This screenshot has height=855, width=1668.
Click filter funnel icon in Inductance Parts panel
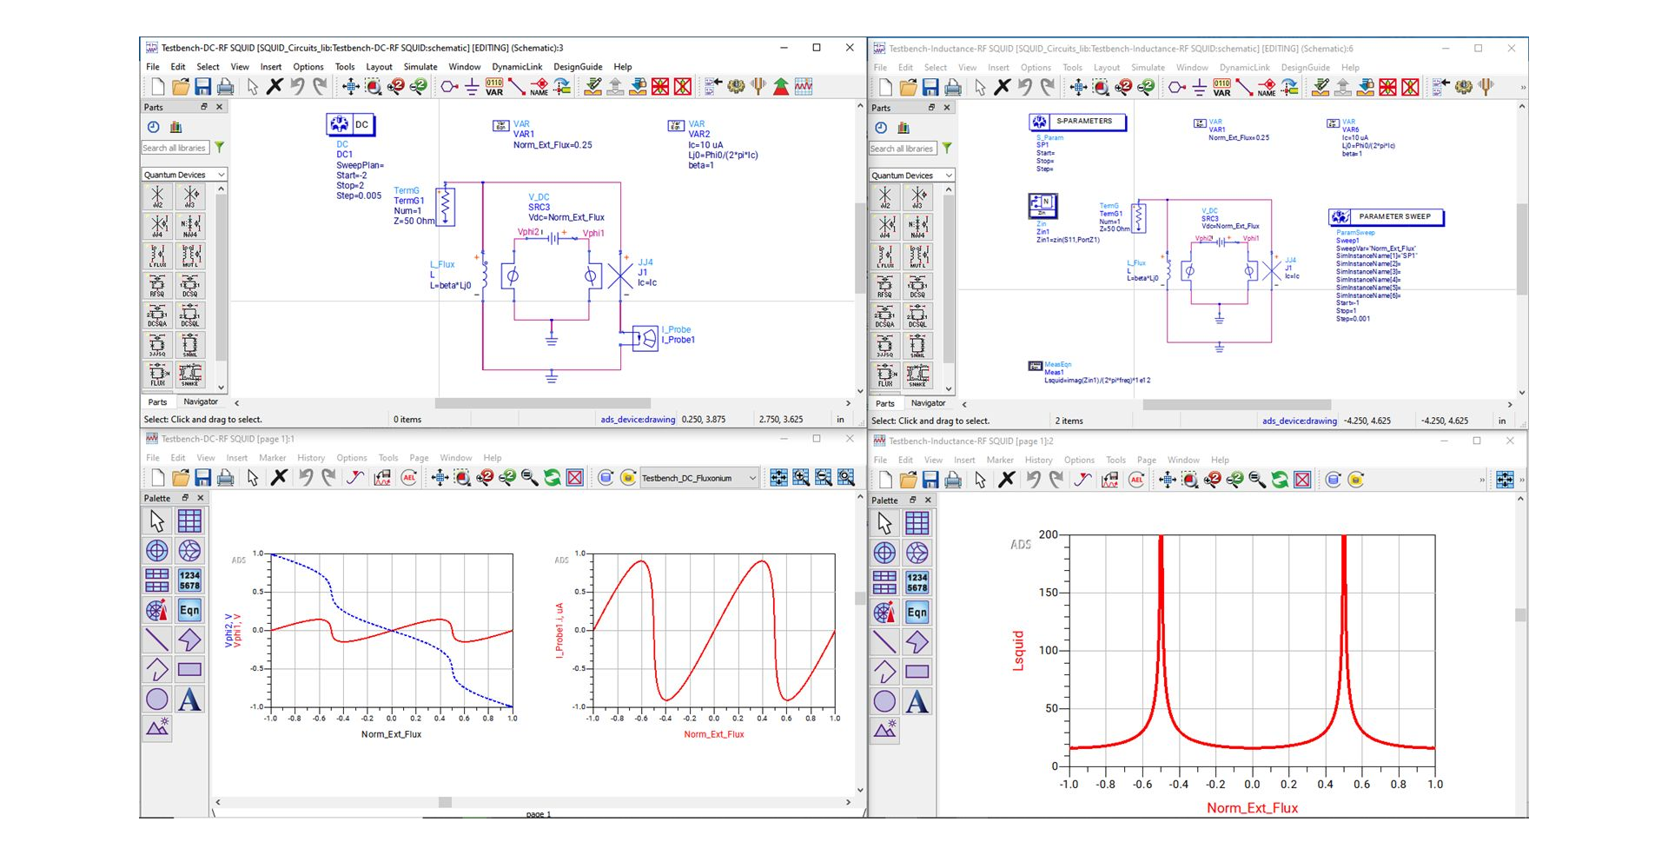pyautogui.click(x=947, y=149)
